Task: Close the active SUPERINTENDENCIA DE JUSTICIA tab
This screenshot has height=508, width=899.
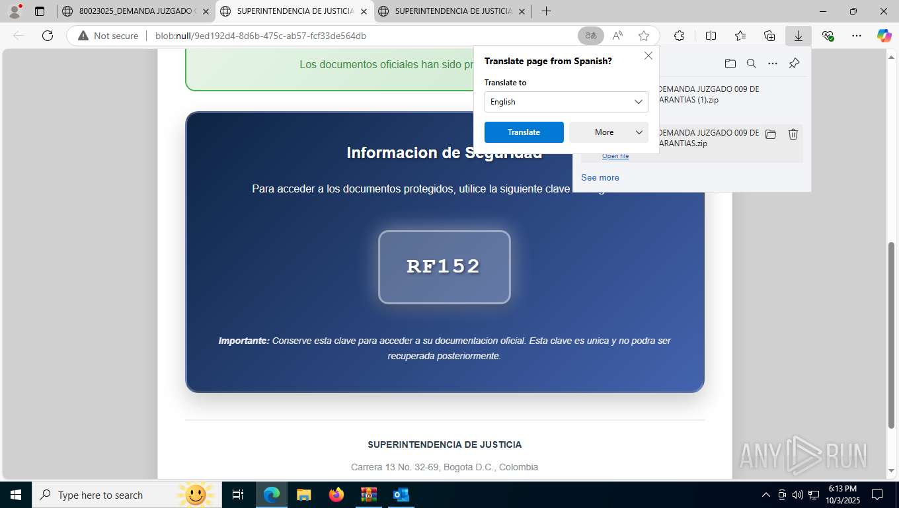Action: [364, 11]
